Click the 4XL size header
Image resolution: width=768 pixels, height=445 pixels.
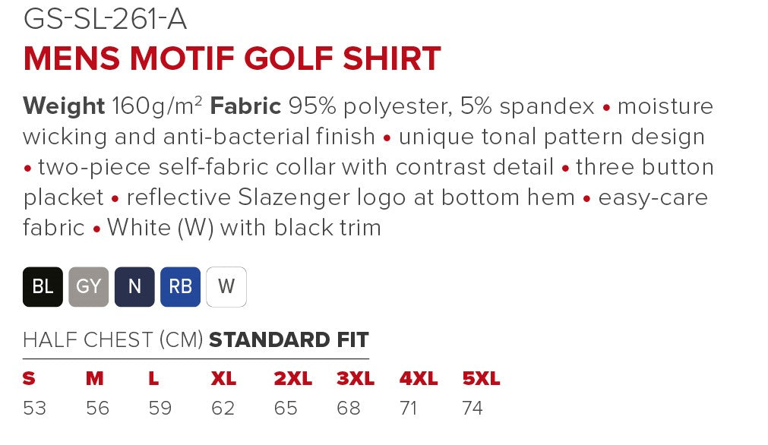click(419, 379)
